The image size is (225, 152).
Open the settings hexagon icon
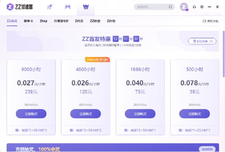tap(202, 7)
